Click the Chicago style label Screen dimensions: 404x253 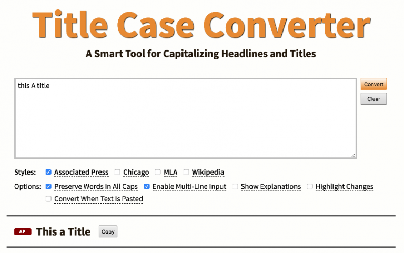pos(136,172)
